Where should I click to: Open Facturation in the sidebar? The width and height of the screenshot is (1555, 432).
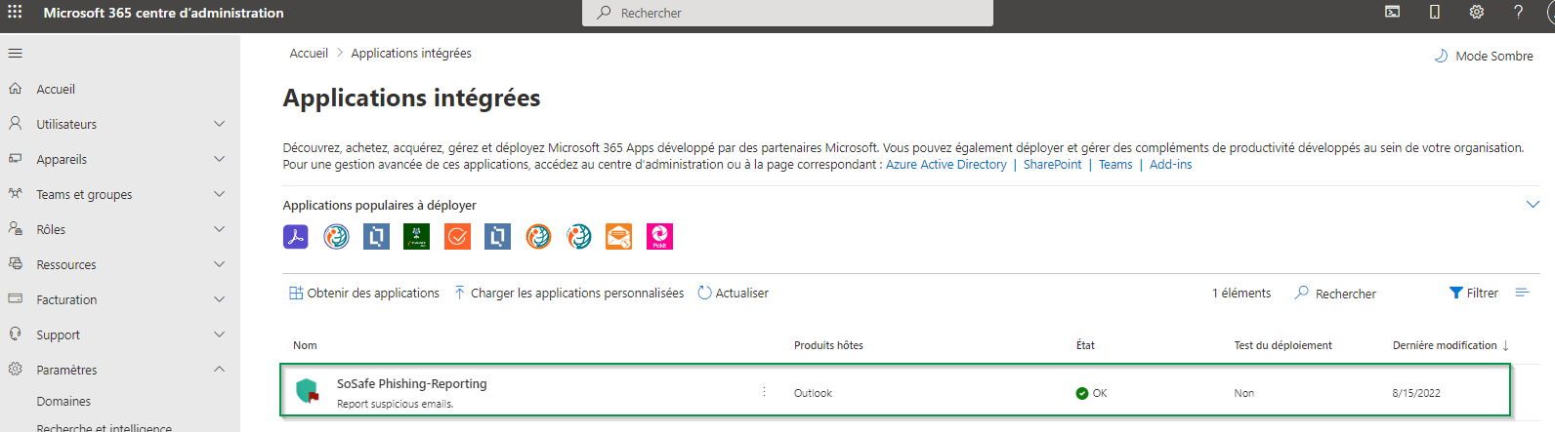point(66,299)
